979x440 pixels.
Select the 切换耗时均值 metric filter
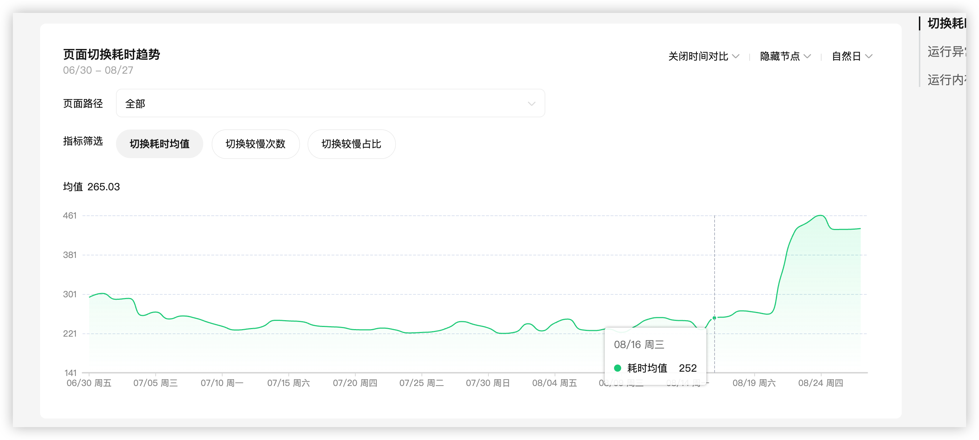tap(159, 144)
